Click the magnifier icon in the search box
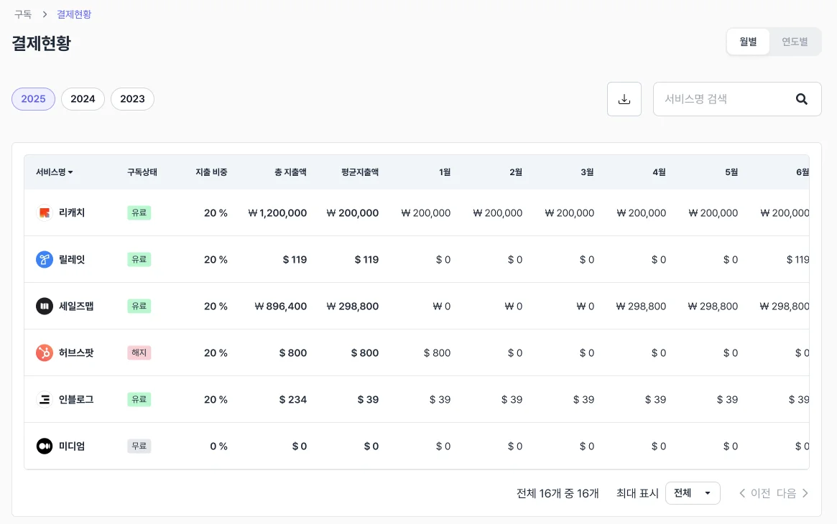837x524 pixels. click(x=802, y=99)
